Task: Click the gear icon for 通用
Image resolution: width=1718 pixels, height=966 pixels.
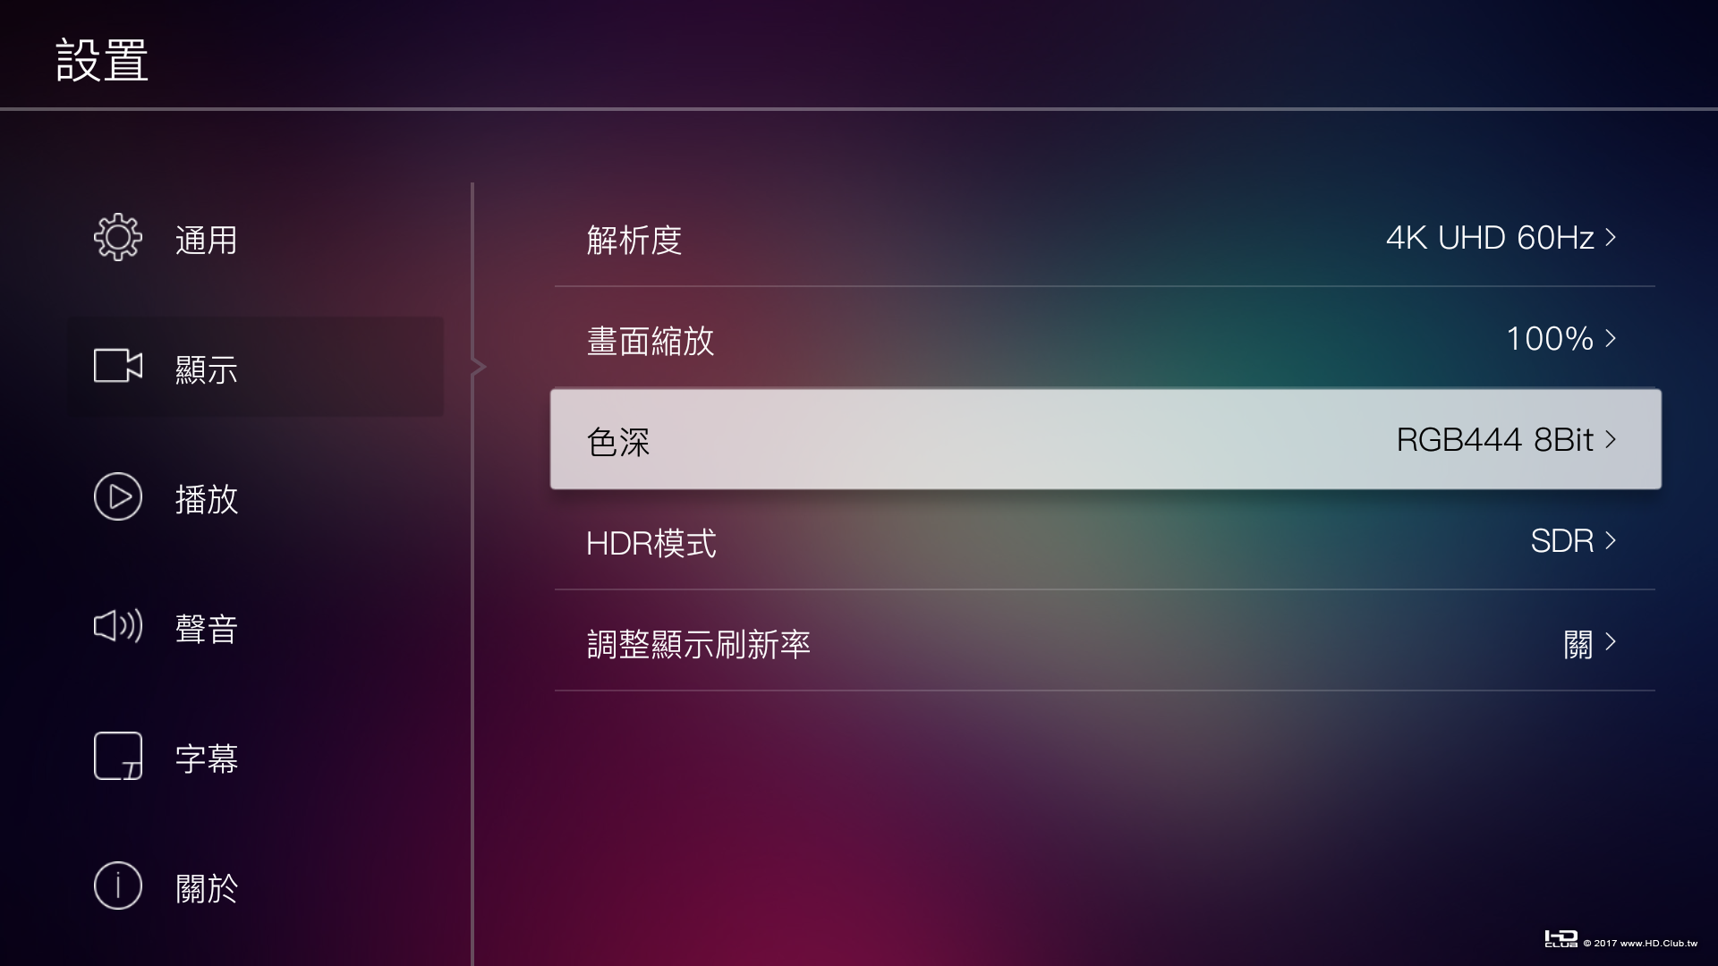Action: point(118,238)
